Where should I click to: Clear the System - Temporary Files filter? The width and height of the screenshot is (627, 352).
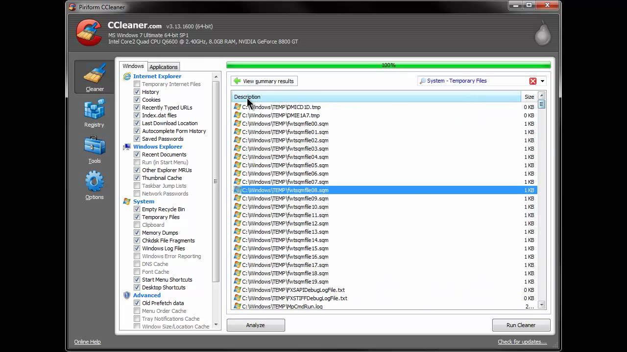tap(533, 81)
